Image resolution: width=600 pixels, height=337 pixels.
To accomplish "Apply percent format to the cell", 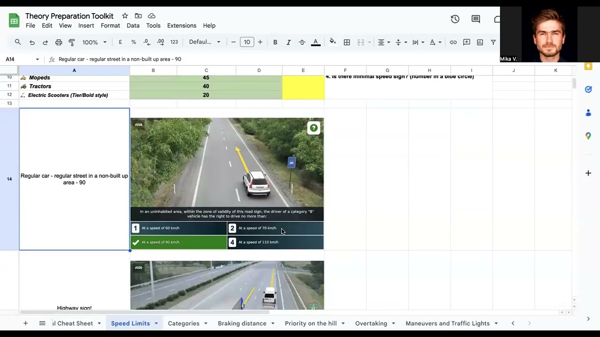I will coord(134,42).
